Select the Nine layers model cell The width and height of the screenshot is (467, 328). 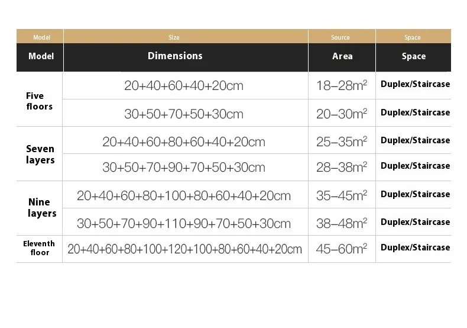(x=41, y=208)
